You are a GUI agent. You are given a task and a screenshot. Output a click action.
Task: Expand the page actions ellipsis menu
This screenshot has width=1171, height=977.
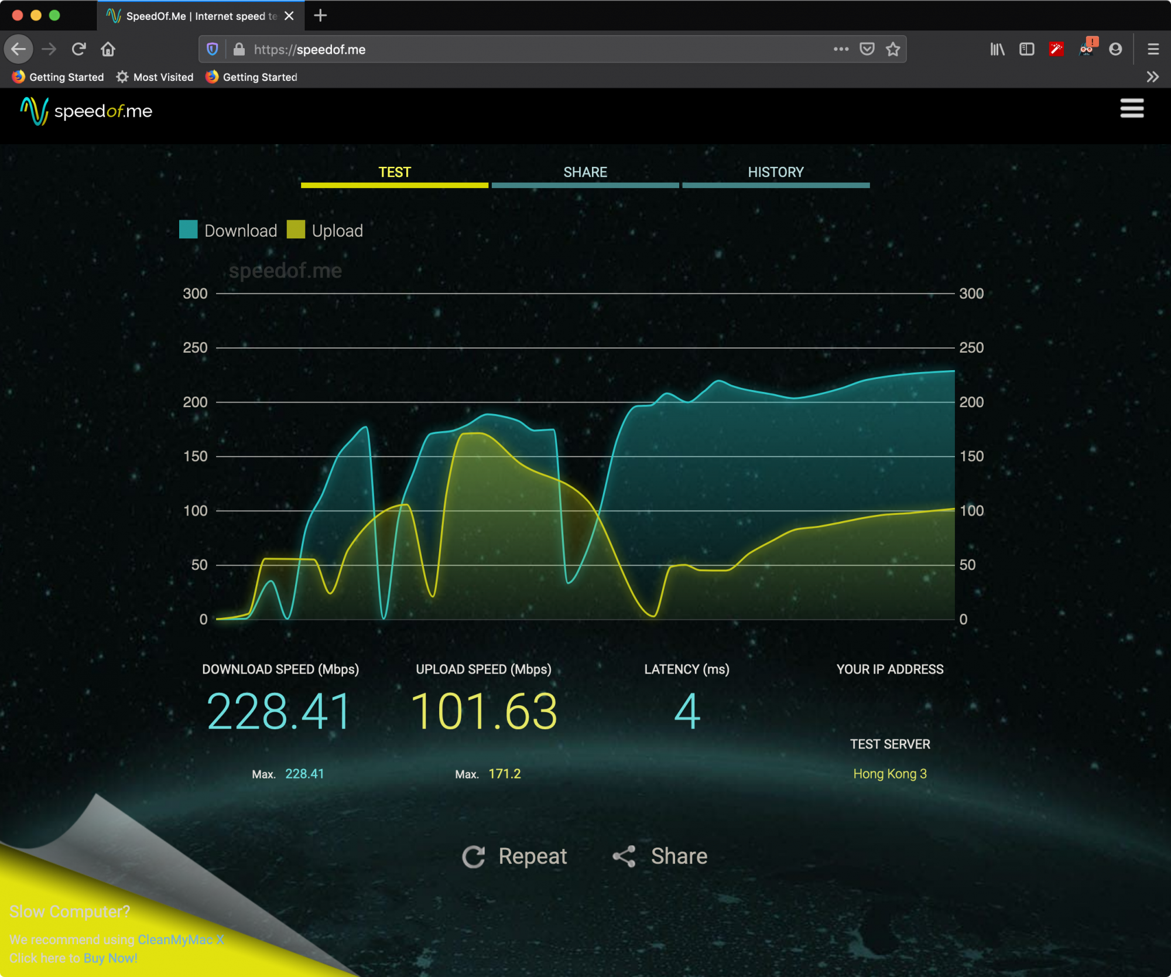click(x=841, y=49)
